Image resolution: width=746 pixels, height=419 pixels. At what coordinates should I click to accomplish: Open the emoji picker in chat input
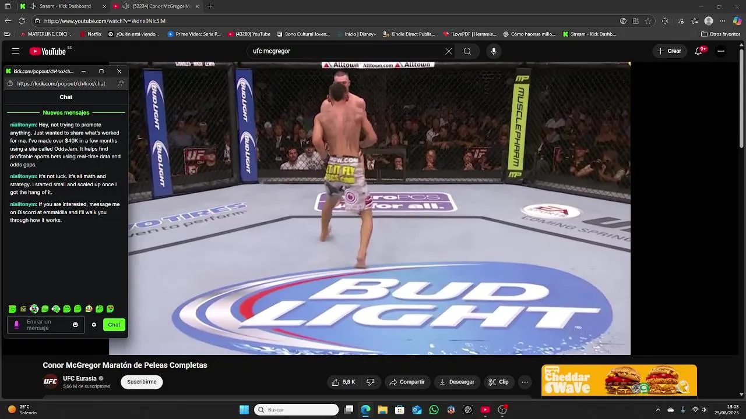75,325
